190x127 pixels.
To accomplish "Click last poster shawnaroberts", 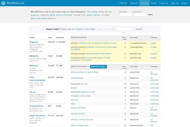I will [136, 47].
